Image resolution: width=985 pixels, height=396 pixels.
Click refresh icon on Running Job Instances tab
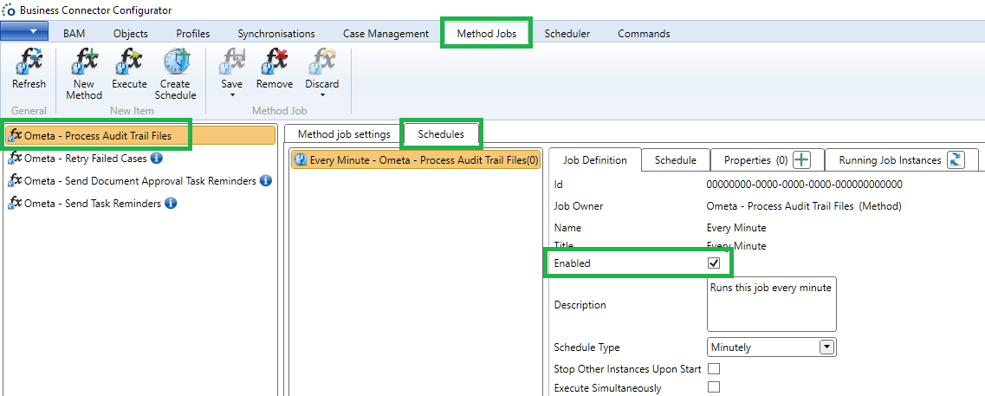956,160
